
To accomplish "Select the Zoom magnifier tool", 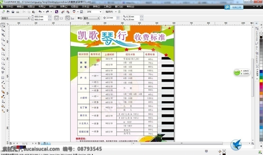I will pos(3,39).
